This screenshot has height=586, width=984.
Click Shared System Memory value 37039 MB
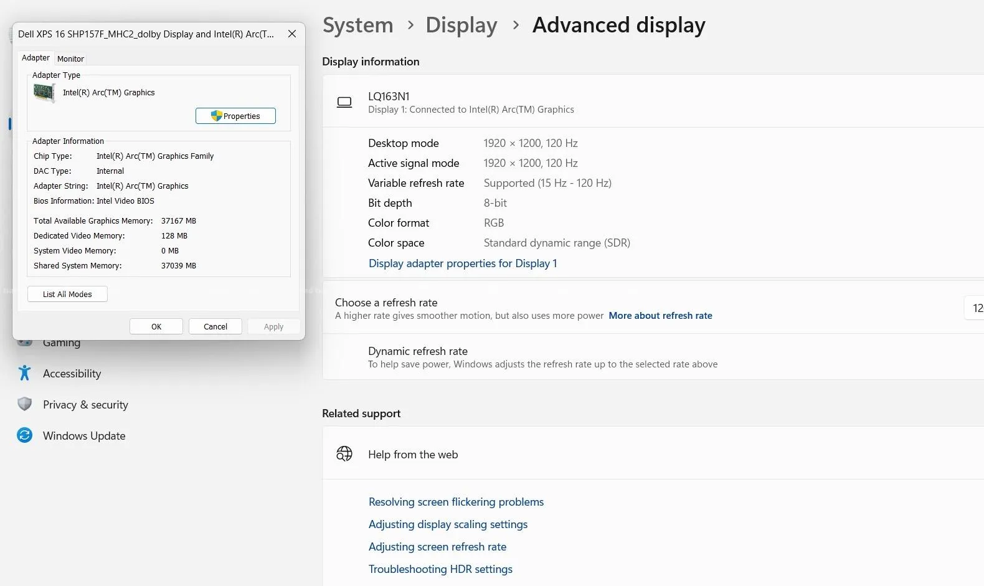[x=178, y=266]
